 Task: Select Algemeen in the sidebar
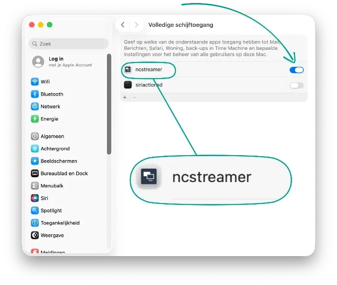click(x=52, y=136)
